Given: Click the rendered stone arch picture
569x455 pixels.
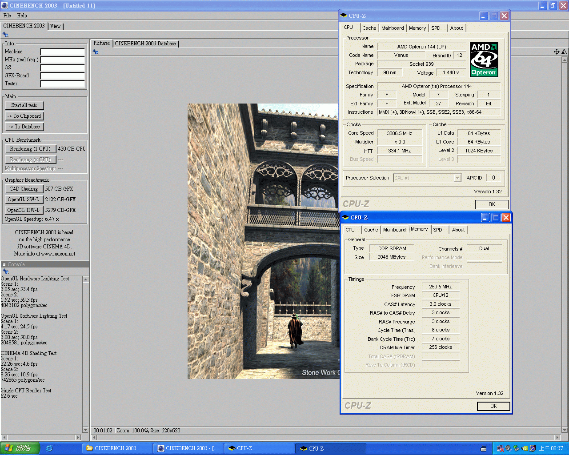Looking at the screenshot, I should coord(263,241).
